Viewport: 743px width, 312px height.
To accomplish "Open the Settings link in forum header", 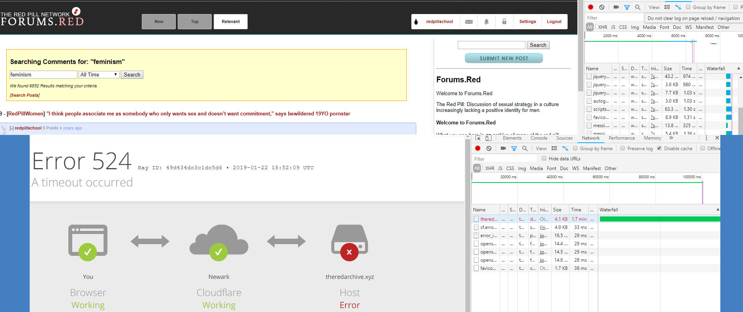I will [x=528, y=22].
